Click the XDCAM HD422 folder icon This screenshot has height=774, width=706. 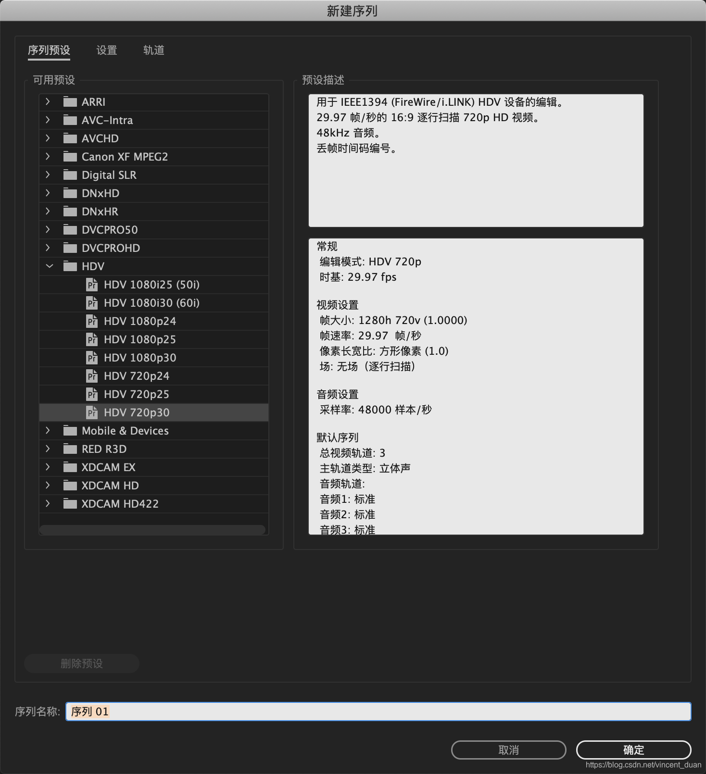click(x=70, y=504)
